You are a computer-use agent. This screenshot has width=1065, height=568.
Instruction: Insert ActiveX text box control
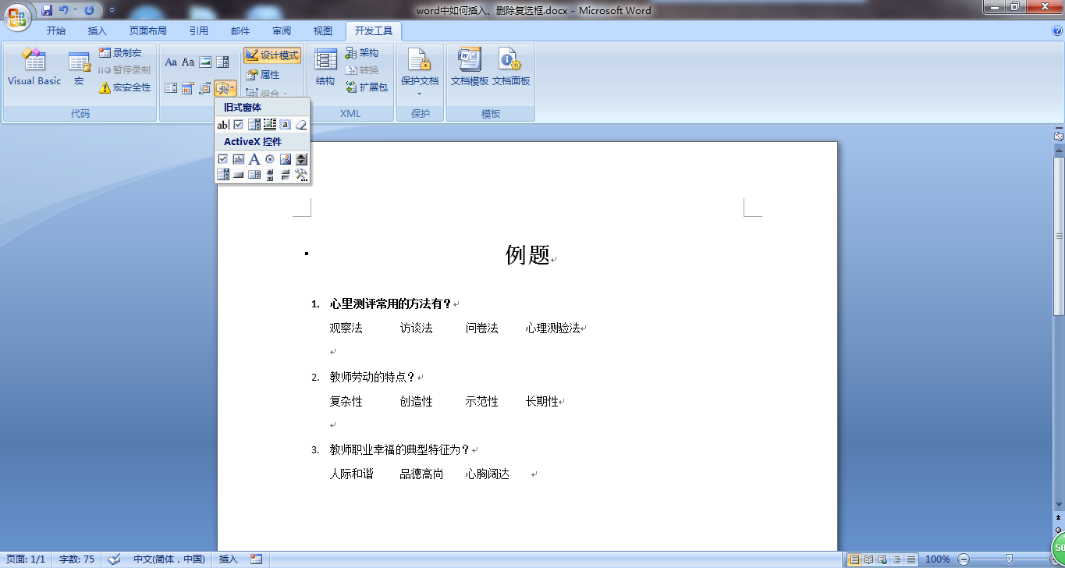238,159
